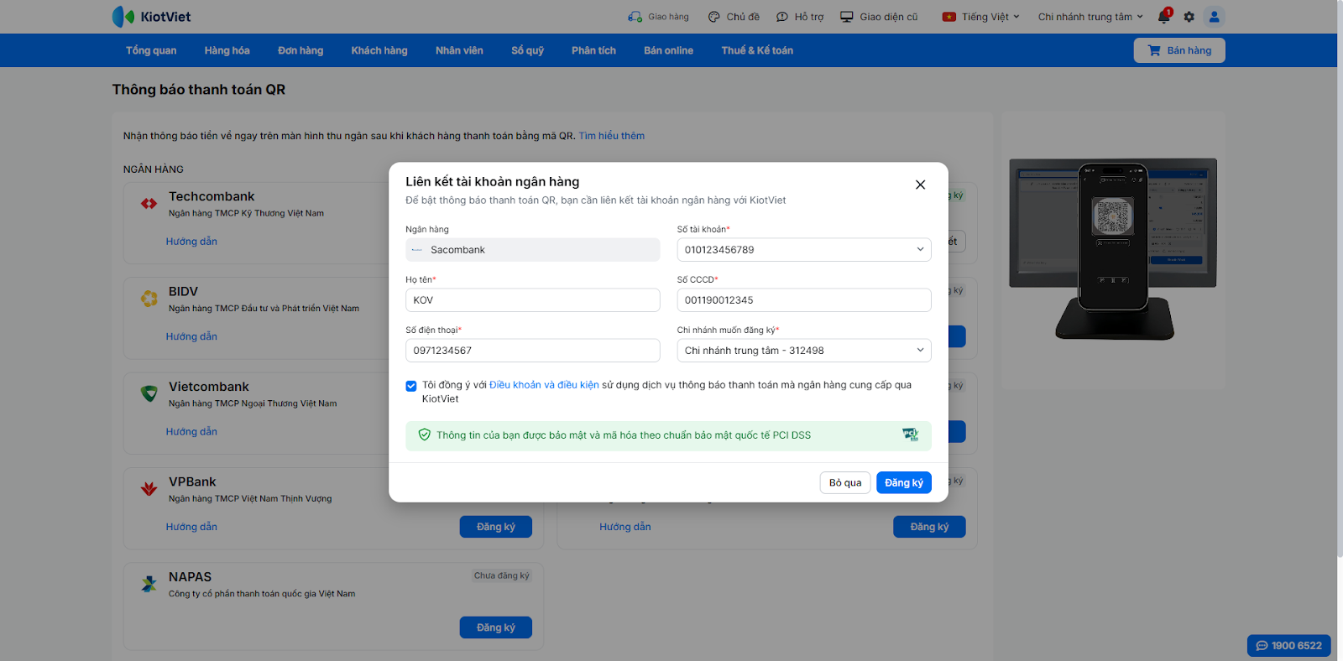Click the Ngân hàng Sacombank field

point(533,250)
